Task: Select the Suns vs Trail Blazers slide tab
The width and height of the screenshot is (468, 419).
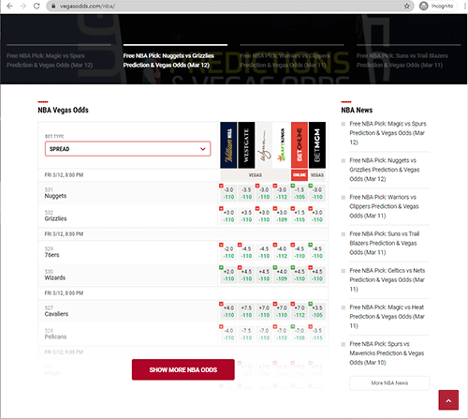Action: 402,60
